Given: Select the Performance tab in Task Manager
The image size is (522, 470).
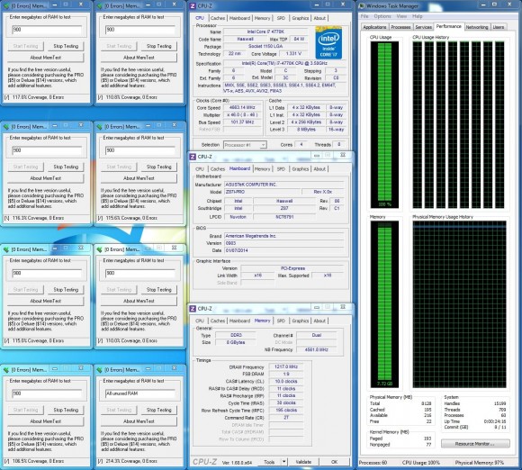Looking at the screenshot, I should (x=449, y=26).
